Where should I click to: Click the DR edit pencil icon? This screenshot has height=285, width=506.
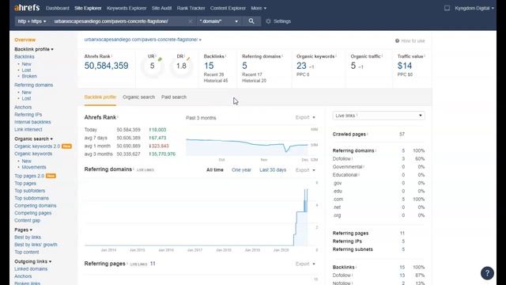(188, 59)
